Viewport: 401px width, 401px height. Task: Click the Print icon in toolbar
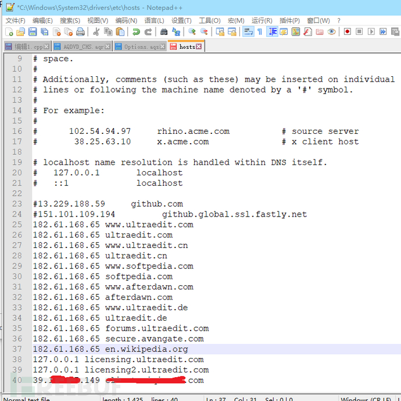(80, 32)
